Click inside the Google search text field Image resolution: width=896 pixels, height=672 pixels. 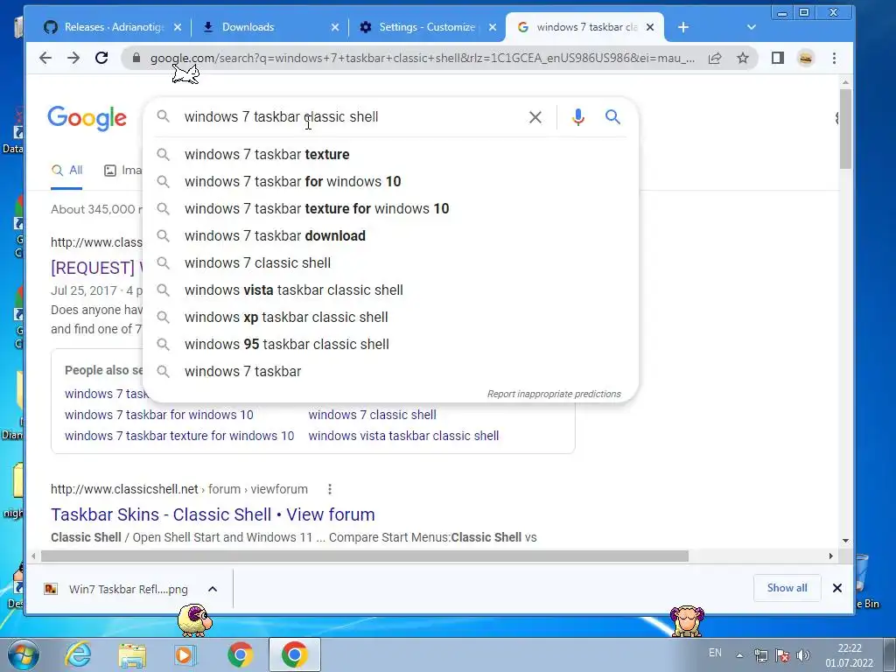(x=348, y=117)
